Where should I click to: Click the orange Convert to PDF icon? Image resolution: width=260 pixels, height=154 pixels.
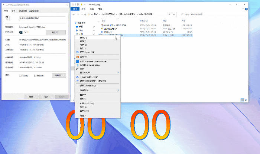[77, 57]
